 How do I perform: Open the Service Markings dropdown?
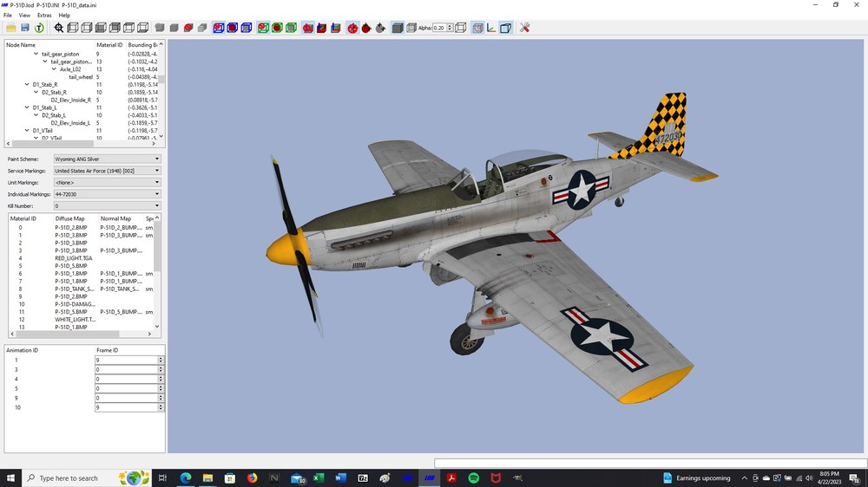click(107, 171)
